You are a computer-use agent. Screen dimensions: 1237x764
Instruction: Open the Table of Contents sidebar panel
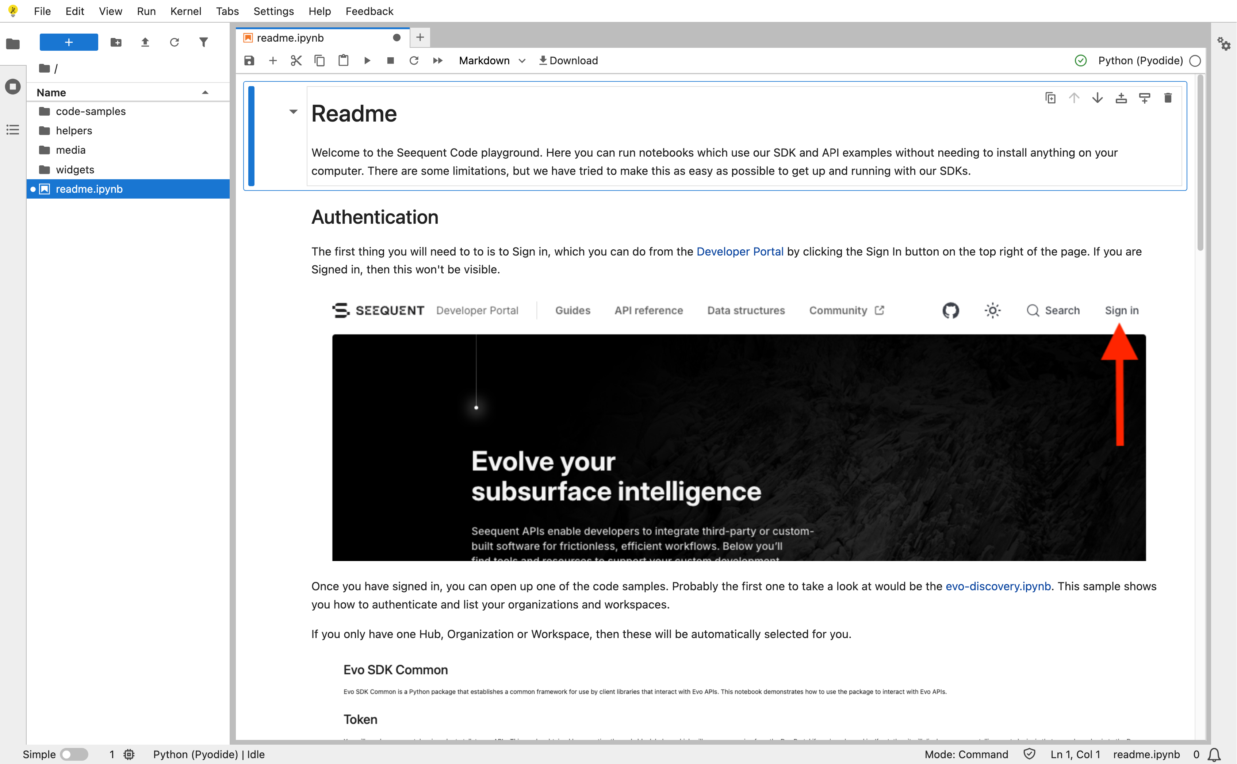click(x=13, y=130)
